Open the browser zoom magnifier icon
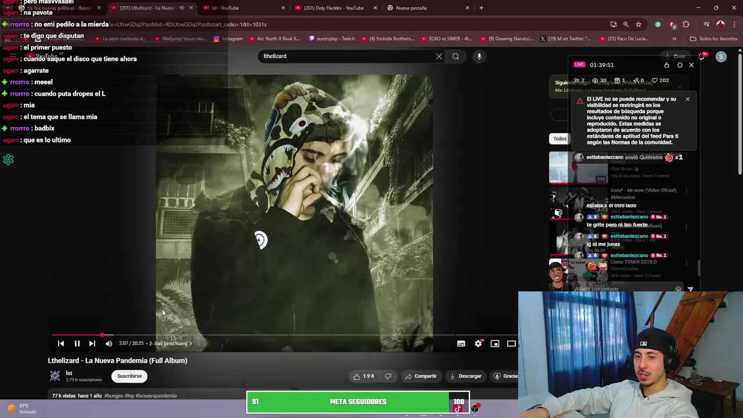The height and width of the screenshot is (418, 743). pos(626,24)
